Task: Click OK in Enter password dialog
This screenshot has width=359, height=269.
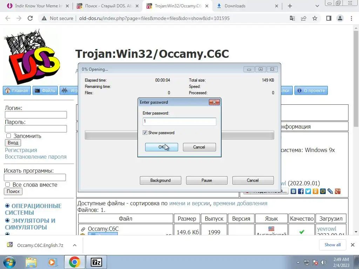Action: [161, 147]
